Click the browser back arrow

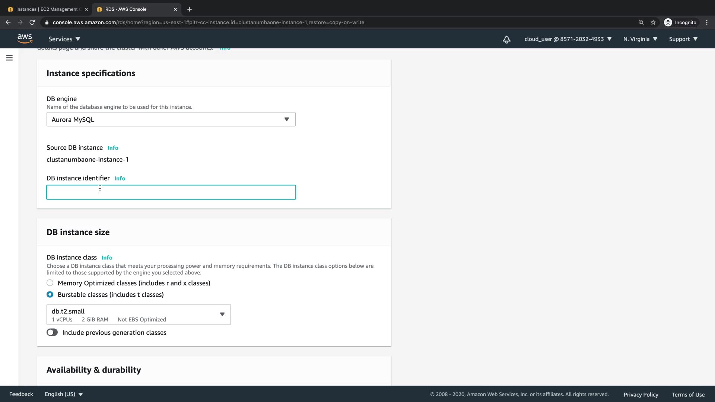pyautogui.click(x=8, y=22)
